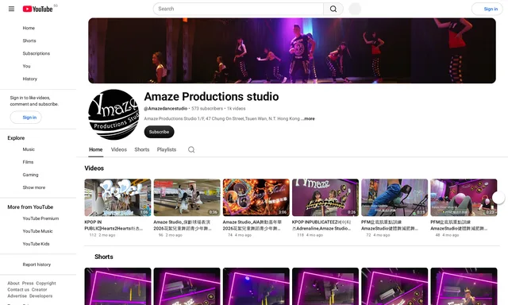
Task: Open KPOP IN PUBLIC Hearts2Hearts video thumbnail
Action: [117, 198]
